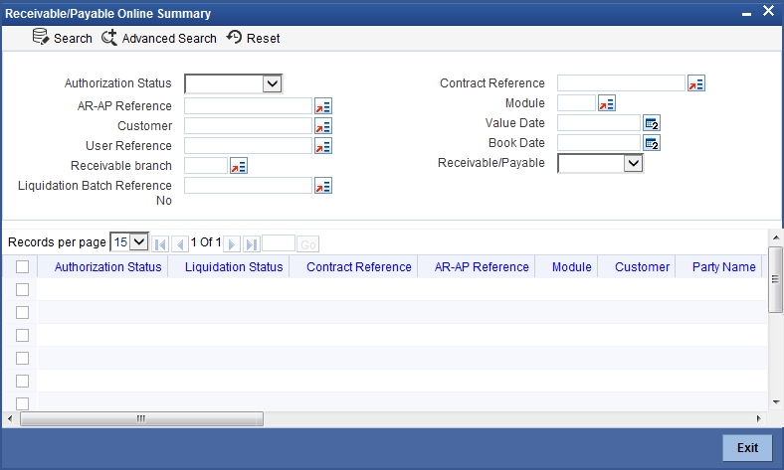The width and height of the screenshot is (784, 470).
Task: Sort by Module column header
Action: (572, 267)
